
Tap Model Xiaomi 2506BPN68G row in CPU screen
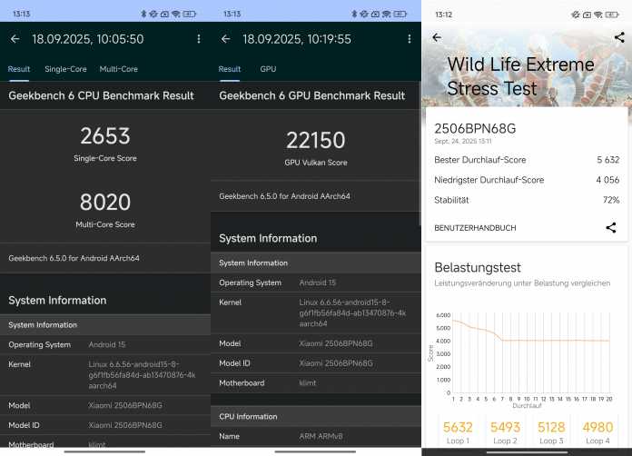(x=105, y=405)
